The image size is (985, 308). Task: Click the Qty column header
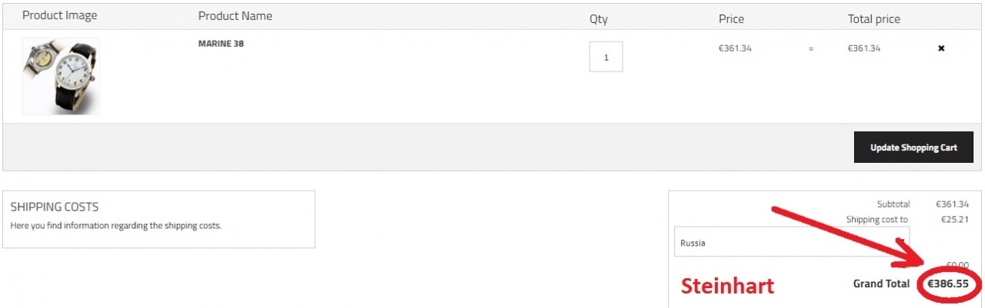pos(599,19)
